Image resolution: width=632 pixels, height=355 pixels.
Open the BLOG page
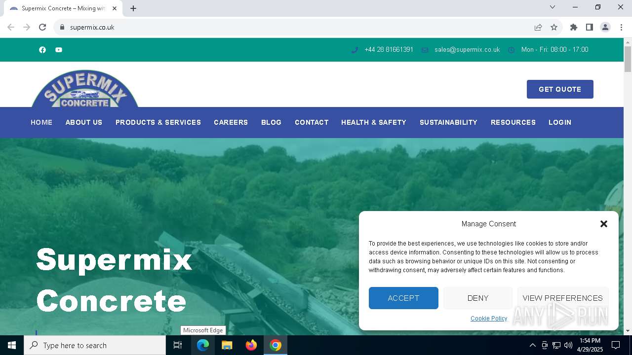click(x=271, y=122)
